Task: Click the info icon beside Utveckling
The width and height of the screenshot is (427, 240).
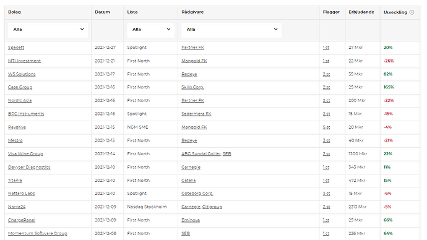Action: click(412, 12)
